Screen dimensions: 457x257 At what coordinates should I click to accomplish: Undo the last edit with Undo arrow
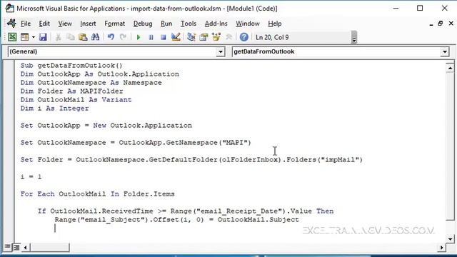111,37
